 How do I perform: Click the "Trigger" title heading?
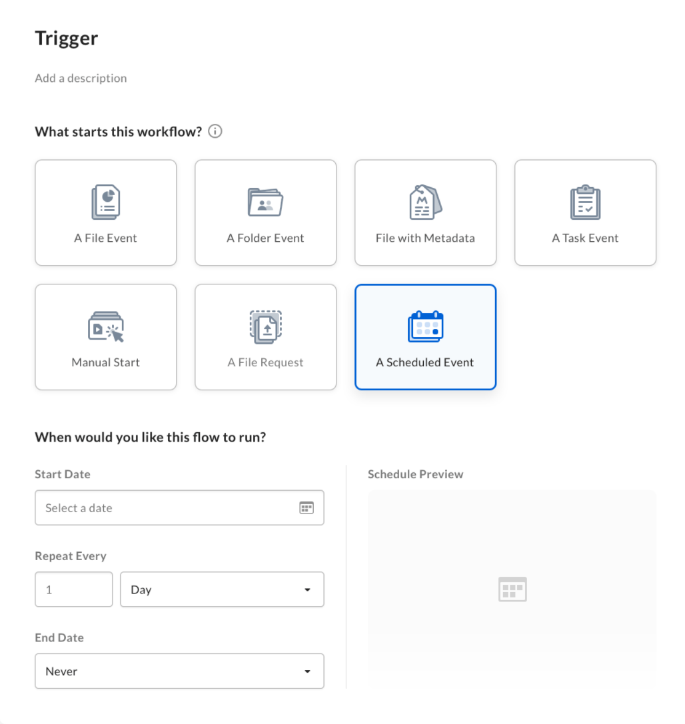click(67, 39)
